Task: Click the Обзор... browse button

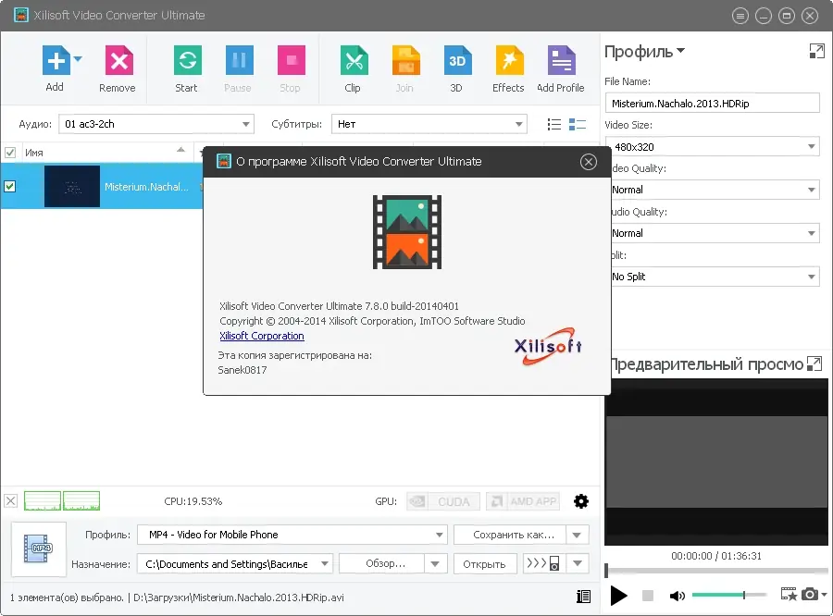Action: click(x=382, y=564)
